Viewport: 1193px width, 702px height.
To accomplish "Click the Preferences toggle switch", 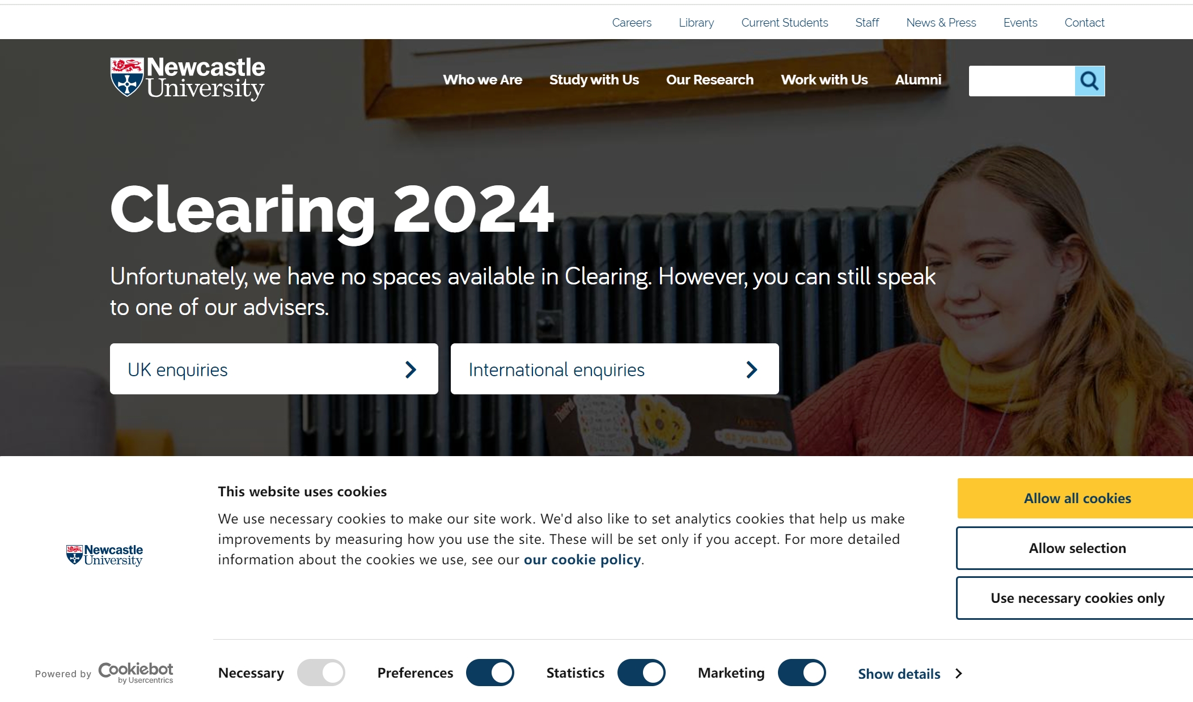I will [x=489, y=673].
